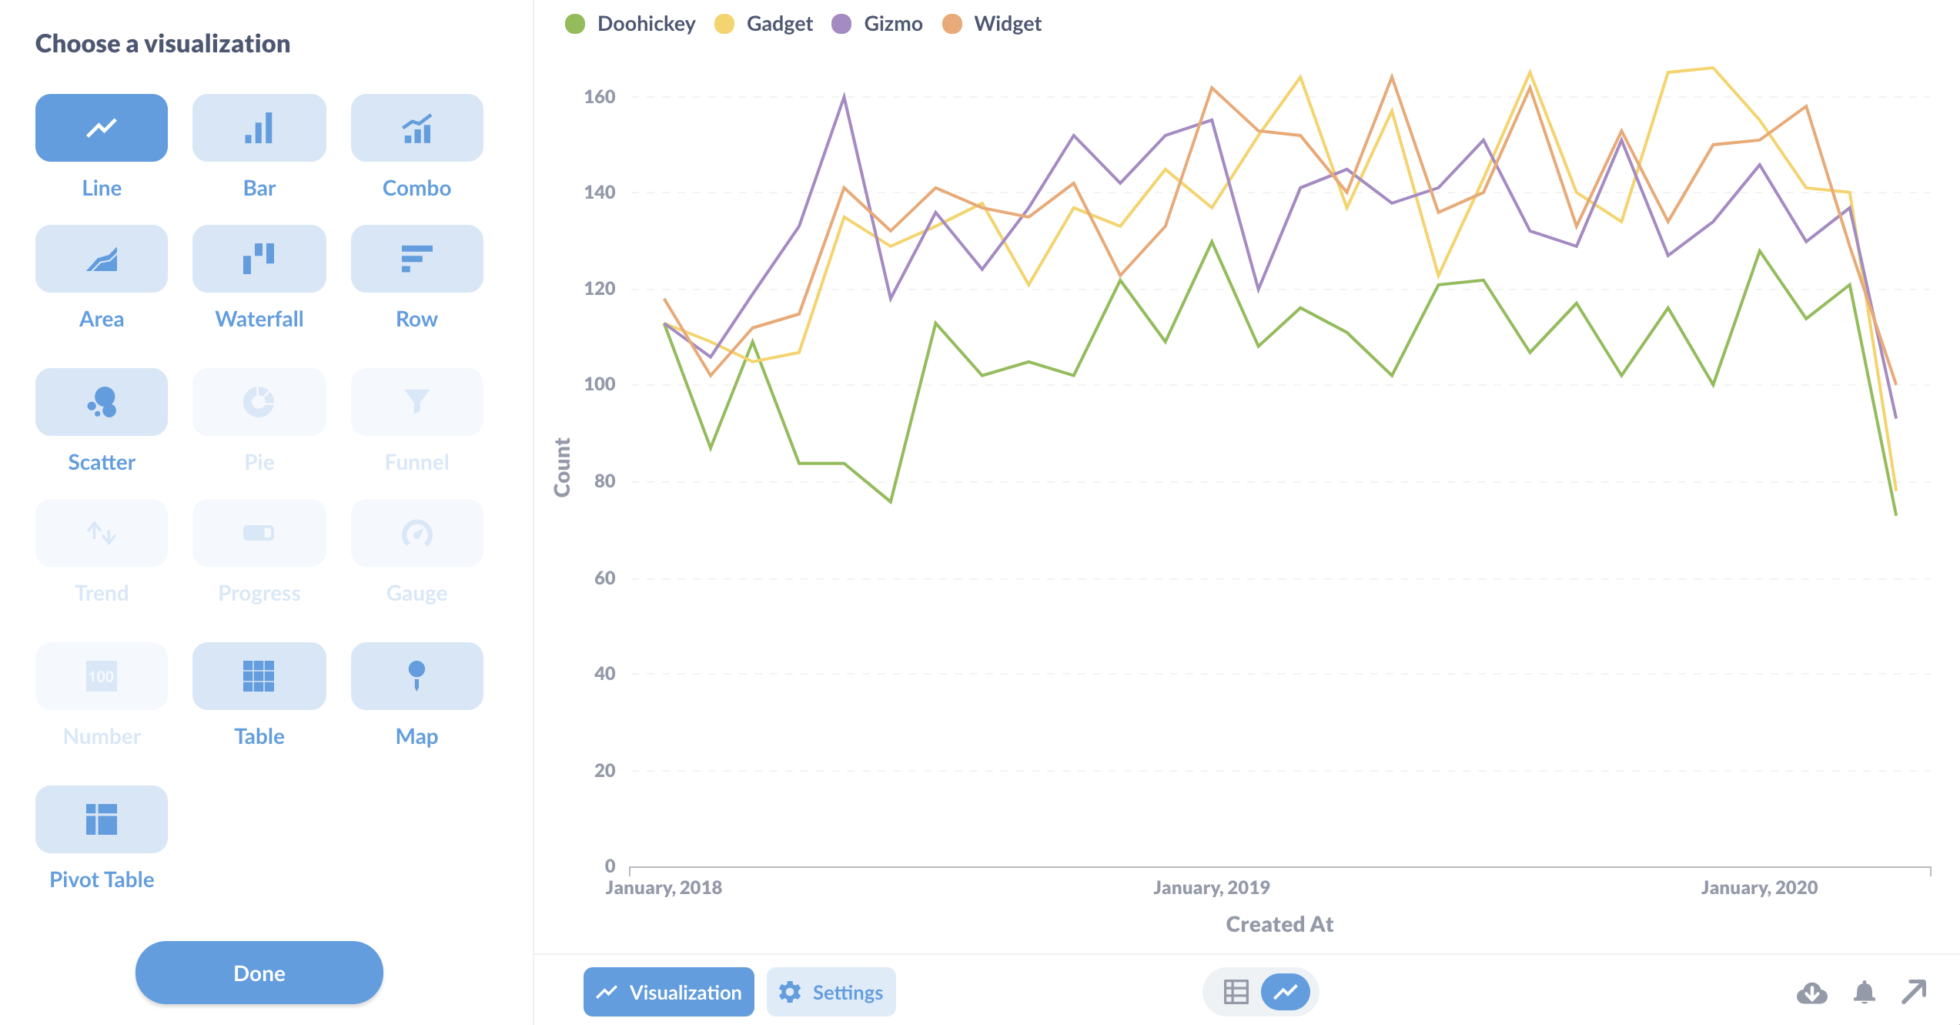
Task: Click the download results cloud icon
Action: coord(1811,993)
